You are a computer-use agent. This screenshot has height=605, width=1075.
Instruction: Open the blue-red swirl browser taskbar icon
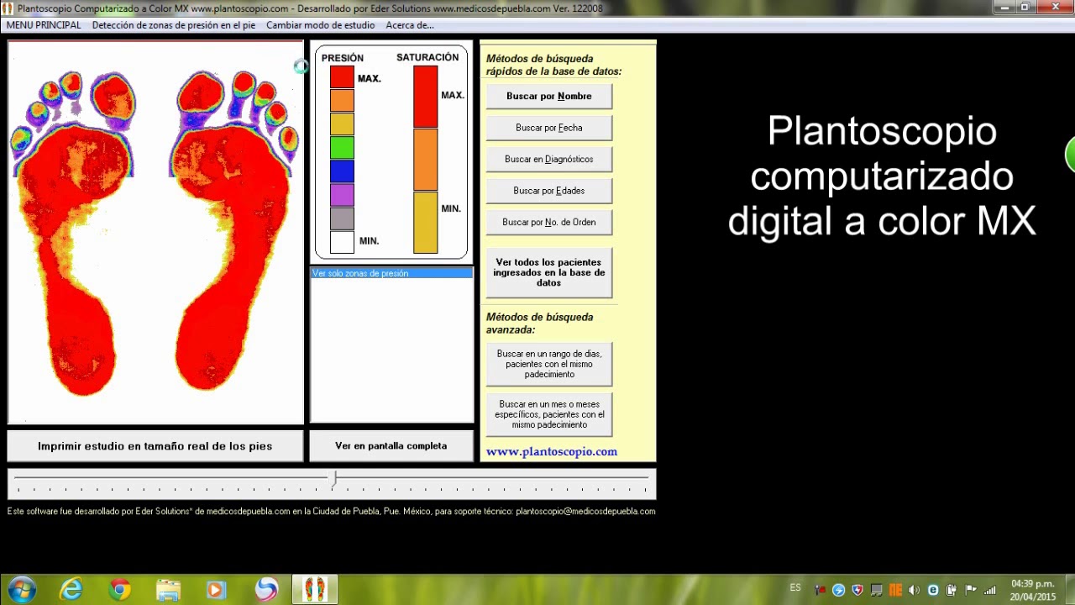coord(266,589)
